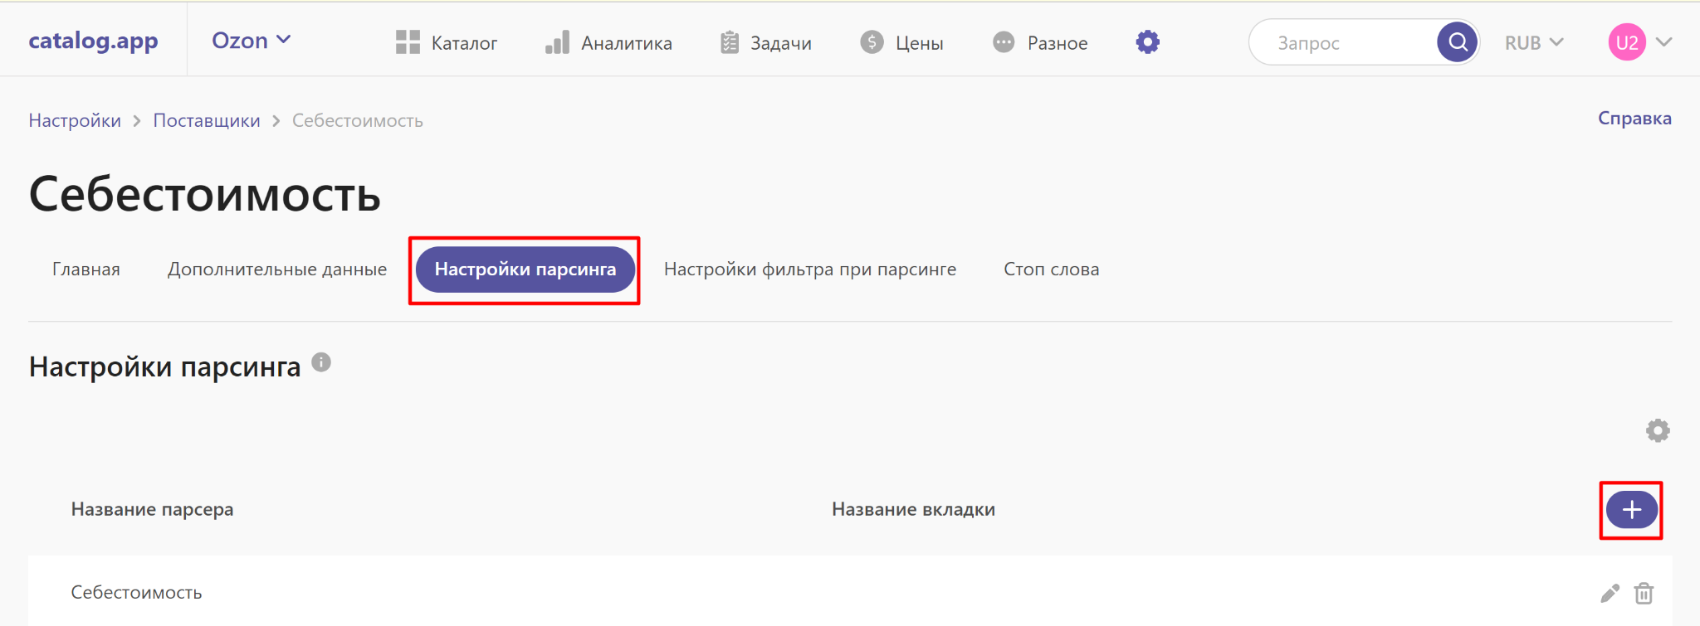Screen dimensions: 1700x626
Task: Expand the Ozon marketplace dropdown
Action: (x=251, y=41)
